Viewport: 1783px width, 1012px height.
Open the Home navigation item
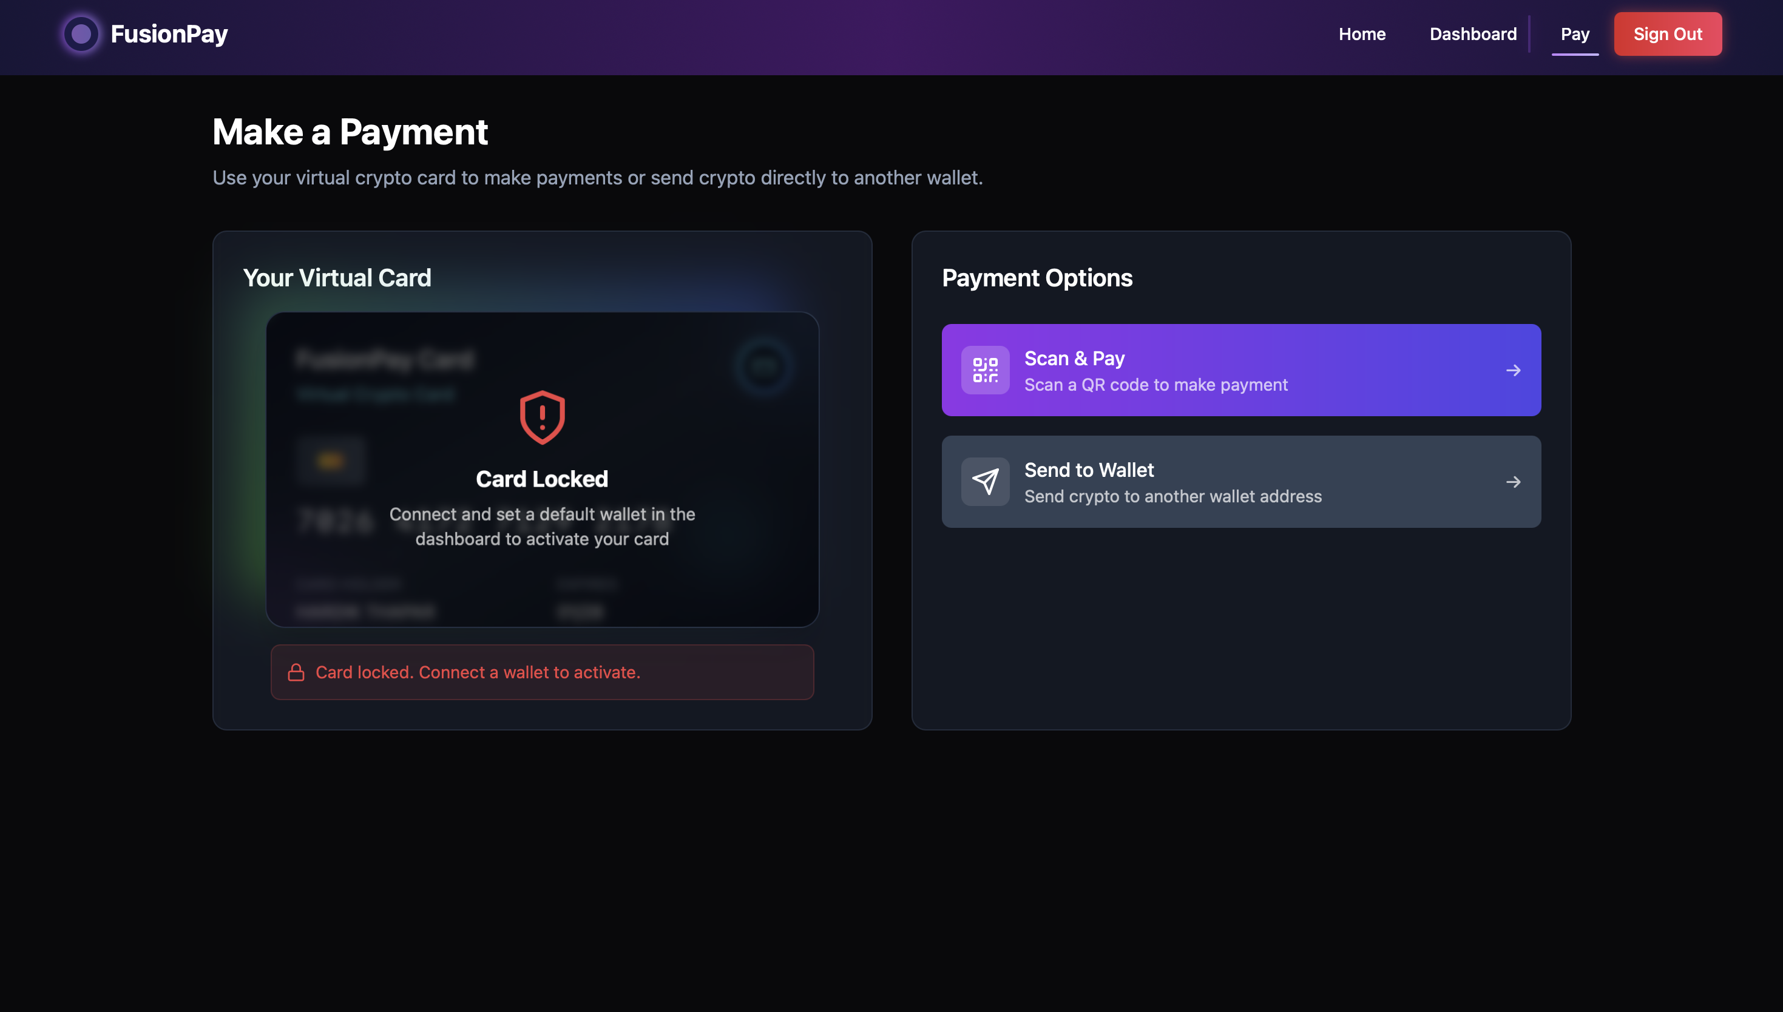(x=1362, y=34)
